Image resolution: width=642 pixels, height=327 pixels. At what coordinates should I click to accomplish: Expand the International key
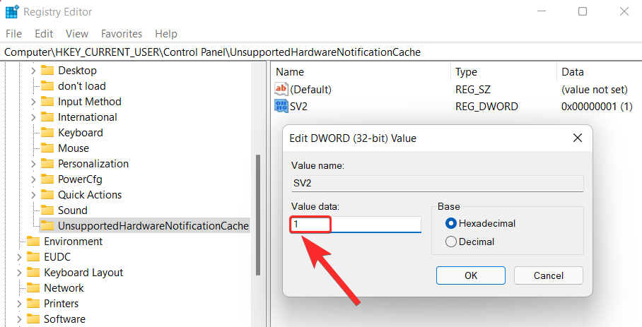click(x=33, y=117)
